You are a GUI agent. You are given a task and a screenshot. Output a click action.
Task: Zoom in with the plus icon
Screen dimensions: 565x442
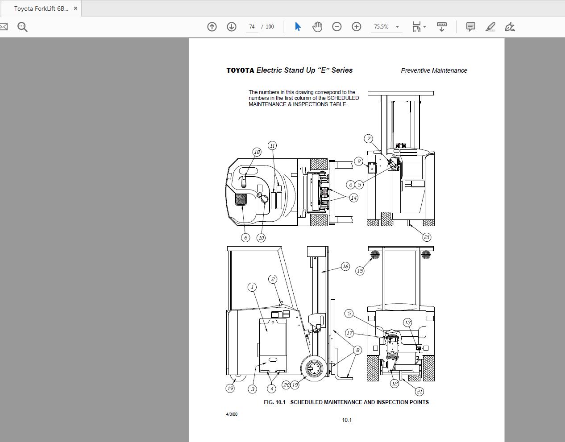point(356,27)
